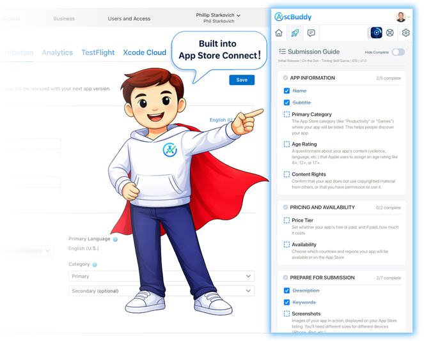Click the PREPARE FOR SUBMISSION header
424x341 pixels.
tap(322, 278)
